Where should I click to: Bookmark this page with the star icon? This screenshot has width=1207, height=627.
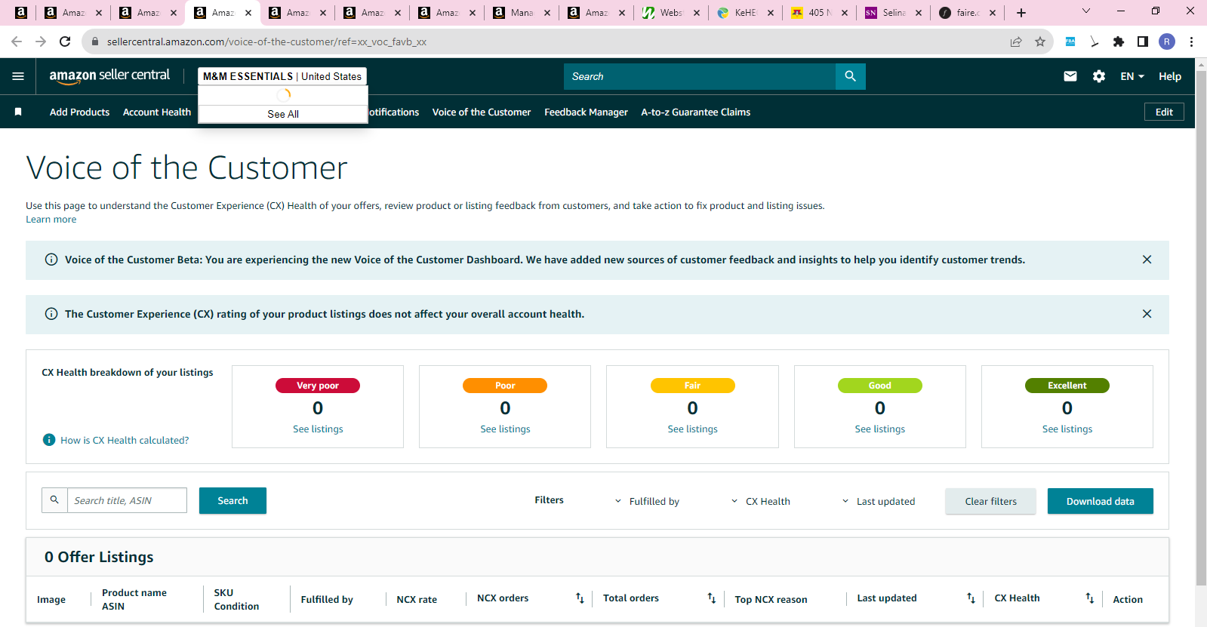click(1040, 41)
